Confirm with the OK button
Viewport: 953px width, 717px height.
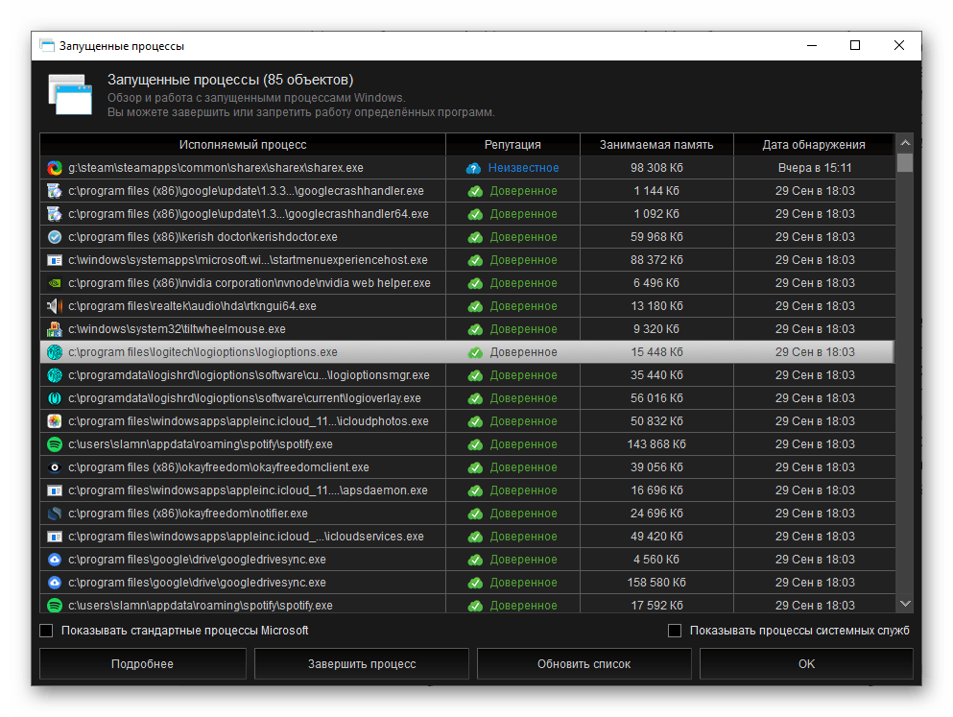806,664
